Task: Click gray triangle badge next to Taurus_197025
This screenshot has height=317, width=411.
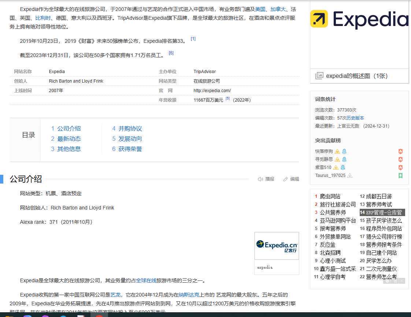Action: click(x=350, y=176)
